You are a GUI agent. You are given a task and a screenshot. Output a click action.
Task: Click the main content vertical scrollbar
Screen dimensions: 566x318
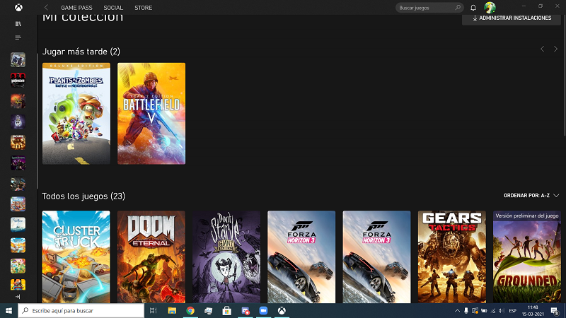[564, 76]
